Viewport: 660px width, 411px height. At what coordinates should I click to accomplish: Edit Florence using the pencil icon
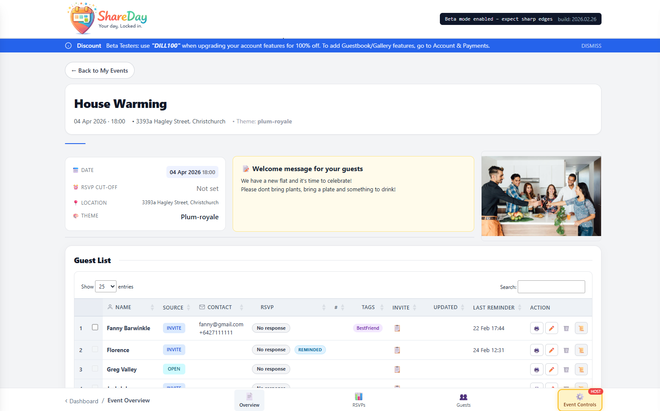pyautogui.click(x=551, y=350)
